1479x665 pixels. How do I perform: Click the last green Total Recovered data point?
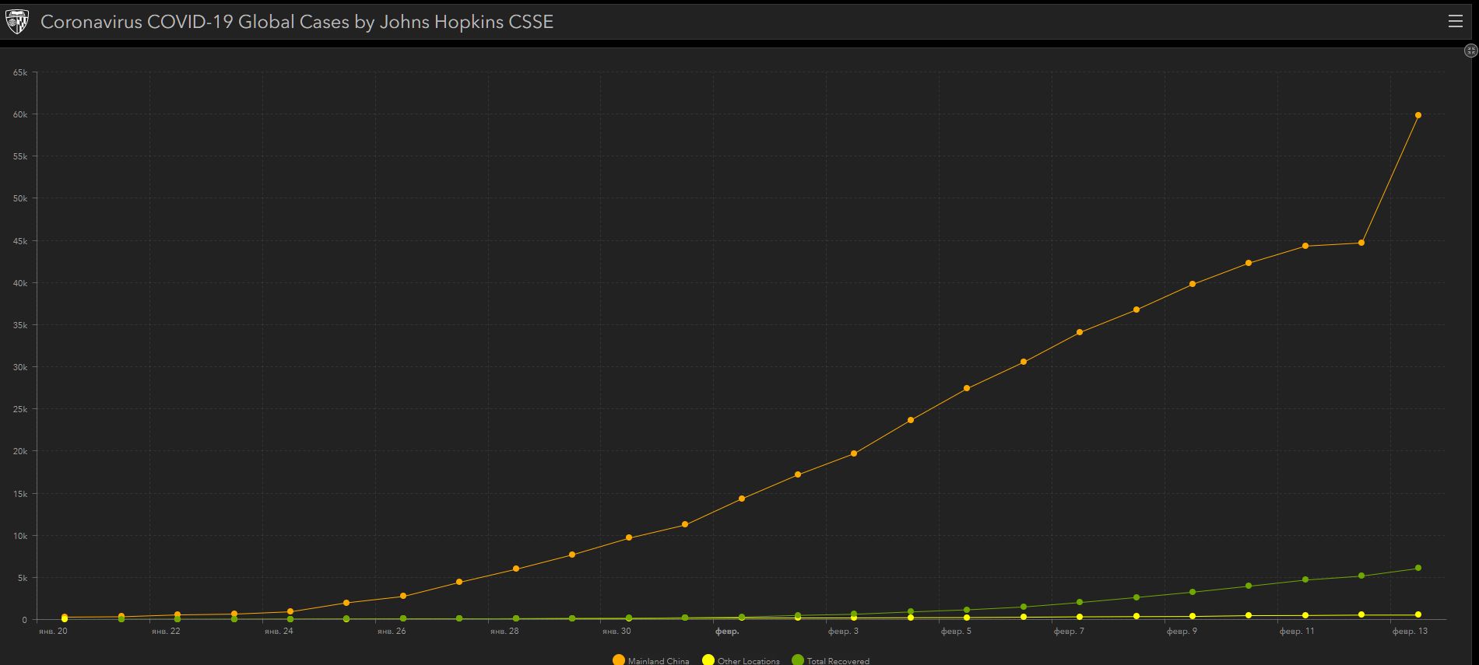click(1418, 568)
